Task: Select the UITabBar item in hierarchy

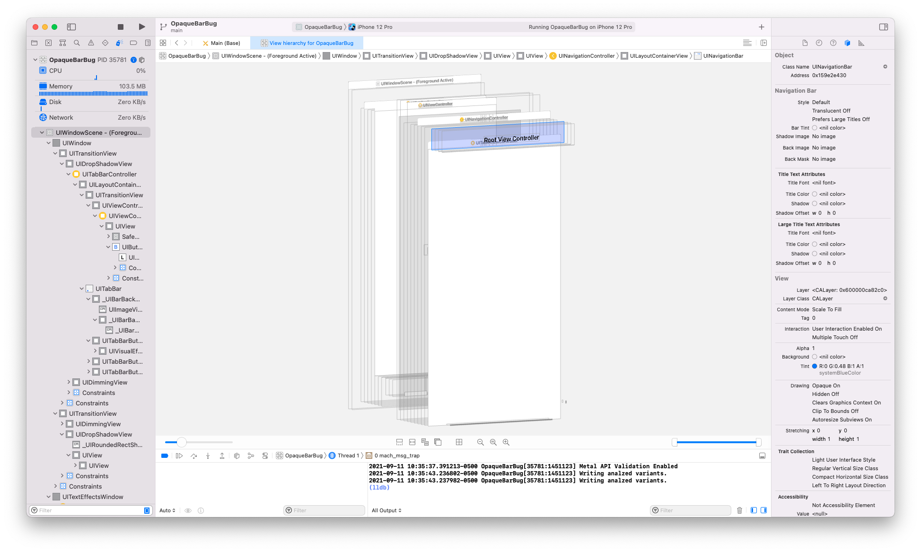Action: [108, 289]
